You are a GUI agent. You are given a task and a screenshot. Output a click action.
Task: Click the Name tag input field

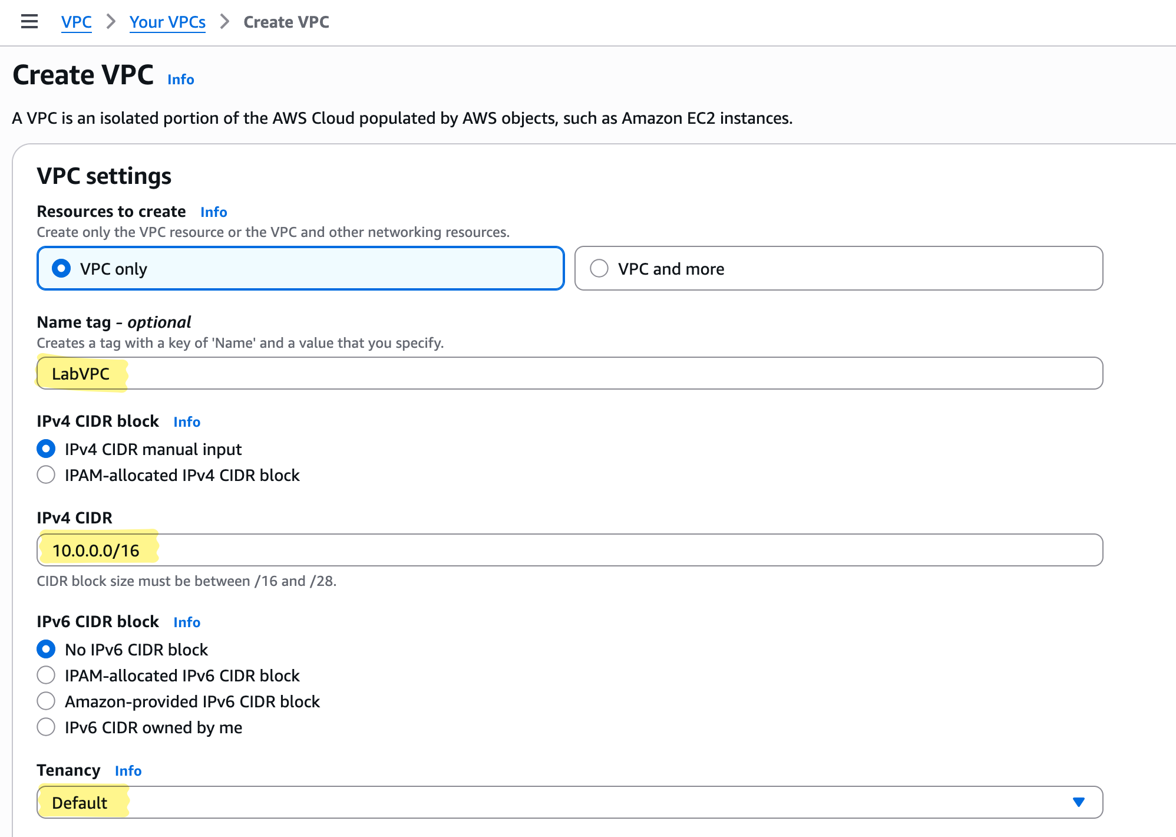tap(569, 374)
